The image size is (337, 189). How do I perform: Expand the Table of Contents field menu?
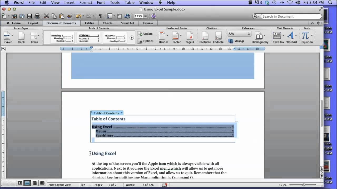[122, 113]
